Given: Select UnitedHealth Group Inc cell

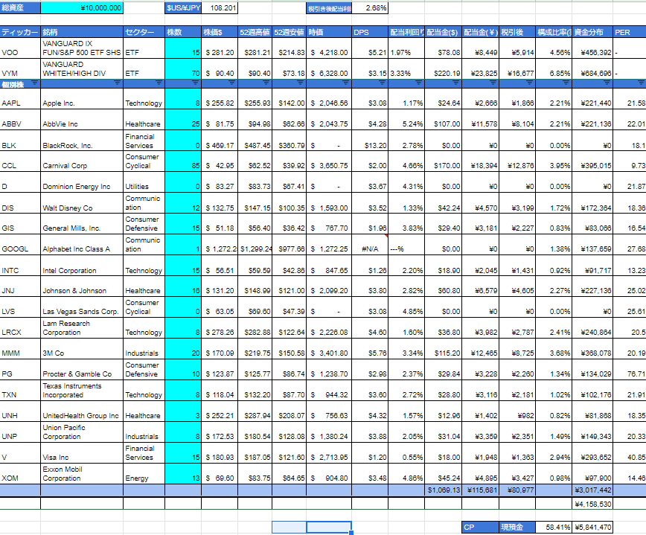Looking at the screenshot, I should point(82,411).
